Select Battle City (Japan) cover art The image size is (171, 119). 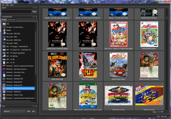149,95
